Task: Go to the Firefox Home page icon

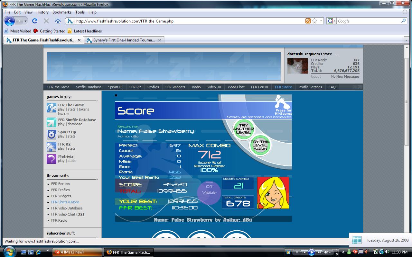Action: (x=58, y=21)
